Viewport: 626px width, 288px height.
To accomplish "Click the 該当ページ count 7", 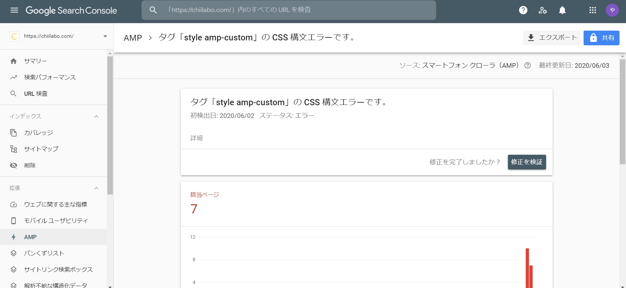I will (x=194, y=209).
